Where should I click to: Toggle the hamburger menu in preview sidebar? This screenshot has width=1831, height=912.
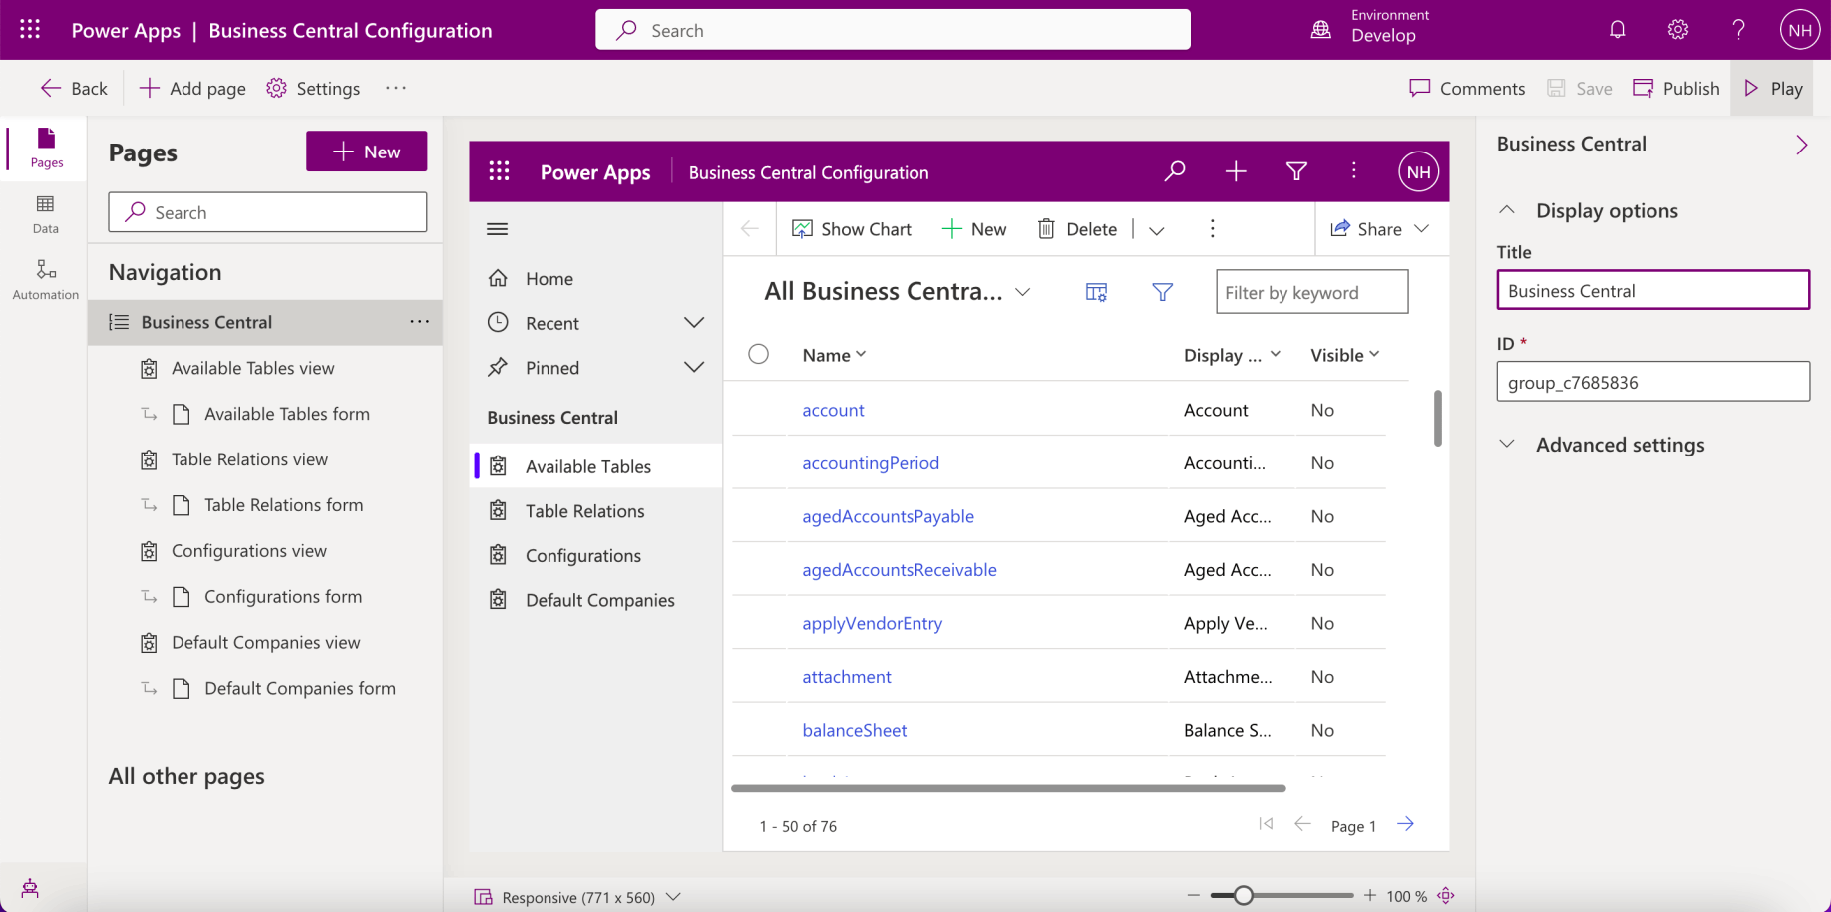(x=497, y=229)
